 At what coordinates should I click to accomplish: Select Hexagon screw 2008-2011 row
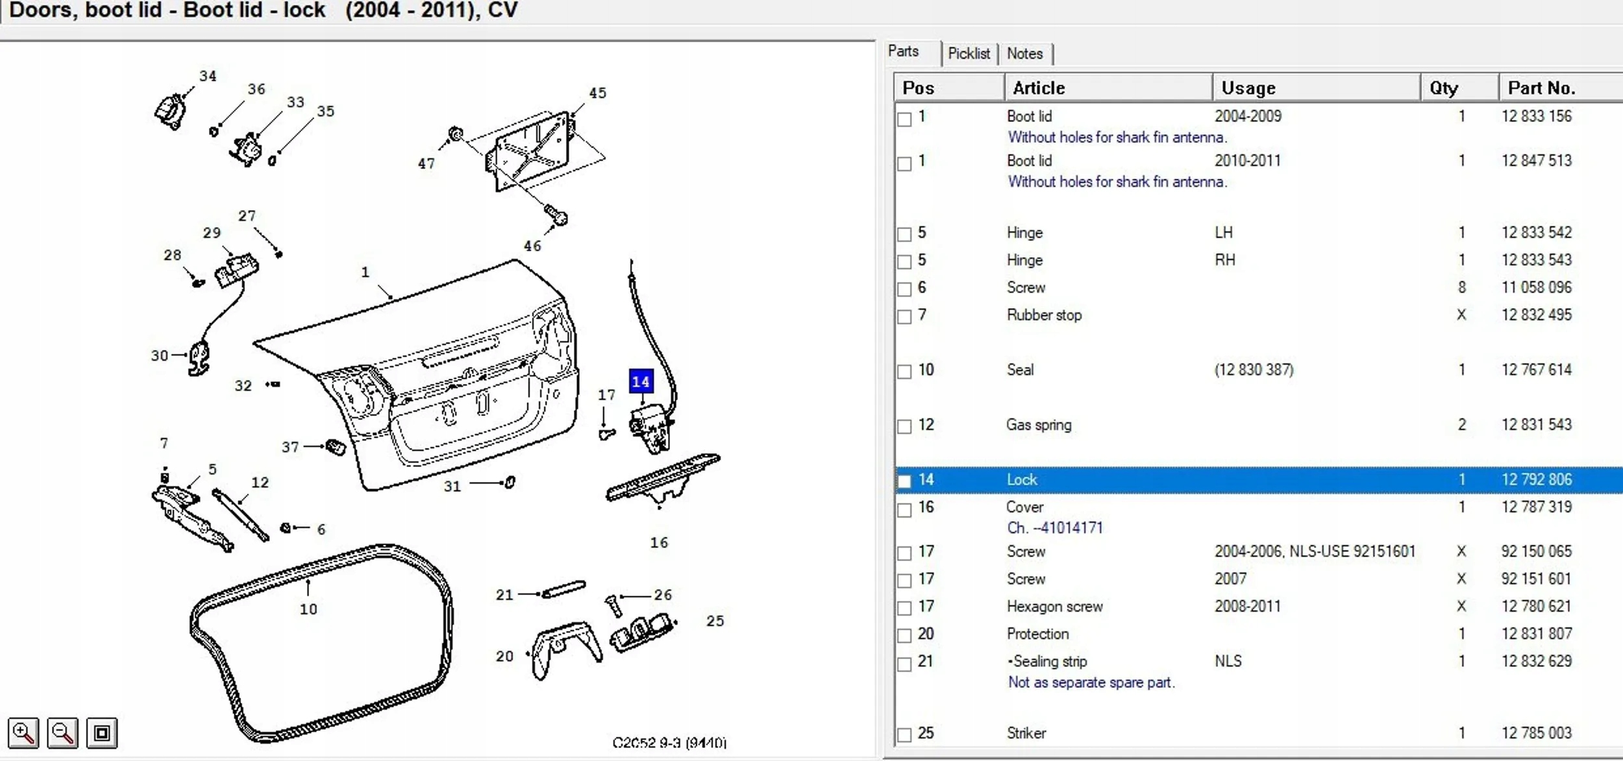(1054, 607)
